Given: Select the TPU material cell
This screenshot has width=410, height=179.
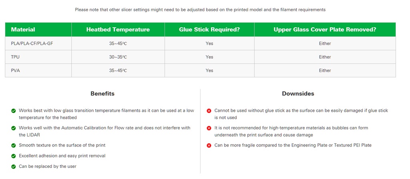Looking at the screenshot, I should tap(15, 57).
